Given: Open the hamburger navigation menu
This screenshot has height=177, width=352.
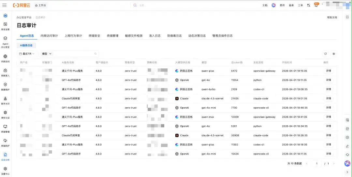Looking at the screenshot, I should 5,5.
